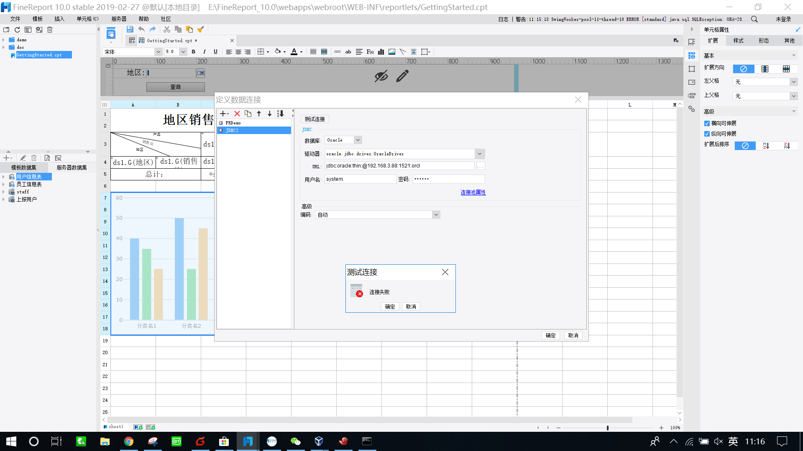Click the zoom slider handle at the bottom
This screenshot has width=803, height=451.
click(608, 428)
